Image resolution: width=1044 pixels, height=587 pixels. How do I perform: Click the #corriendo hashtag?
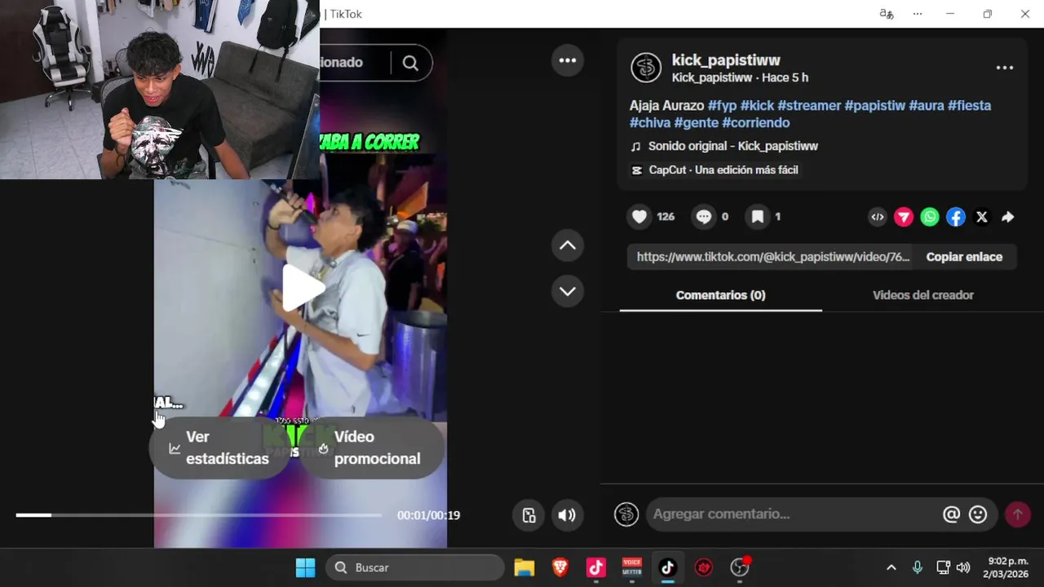756,123
